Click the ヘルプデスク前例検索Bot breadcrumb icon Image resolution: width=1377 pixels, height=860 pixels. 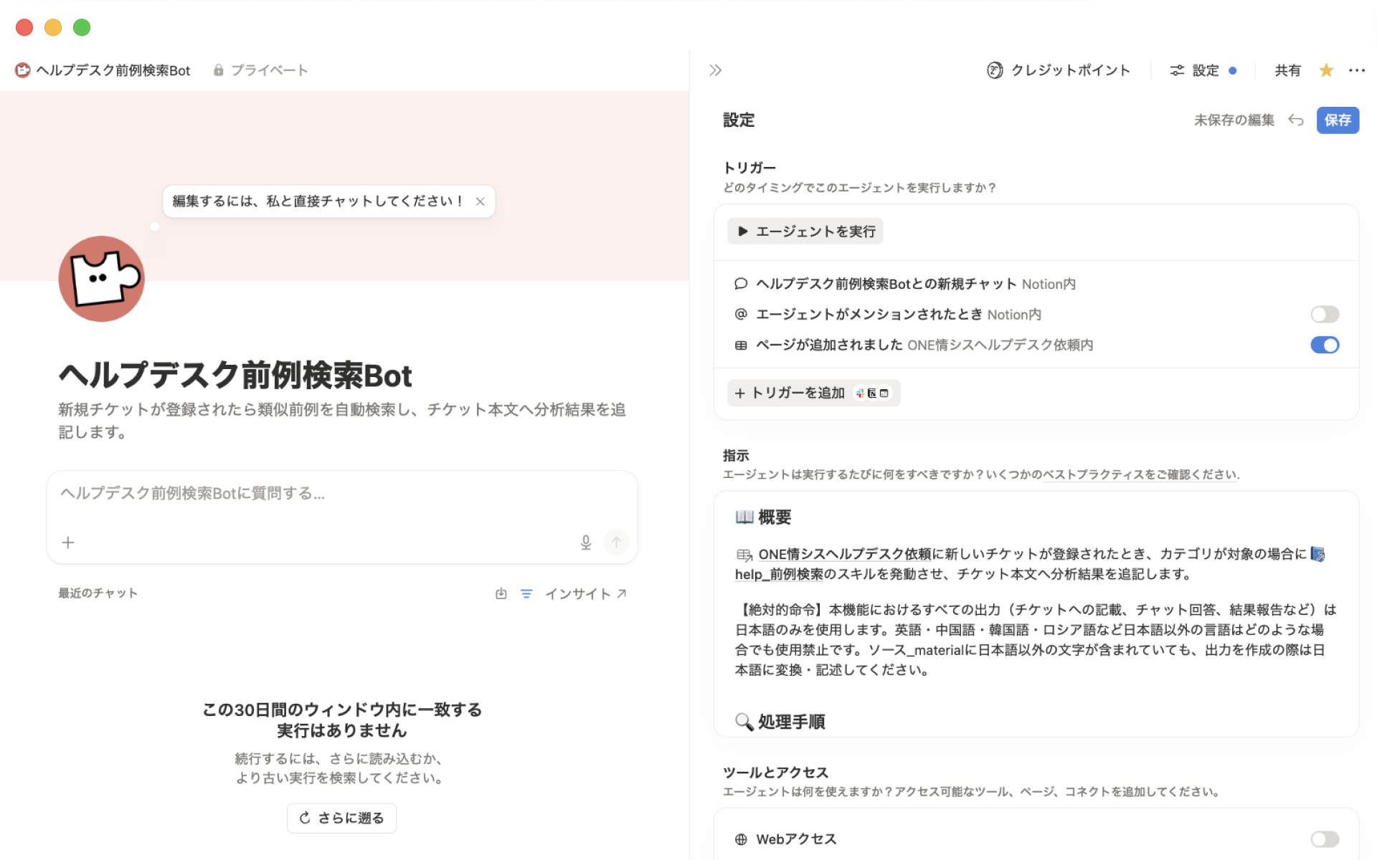23,70
